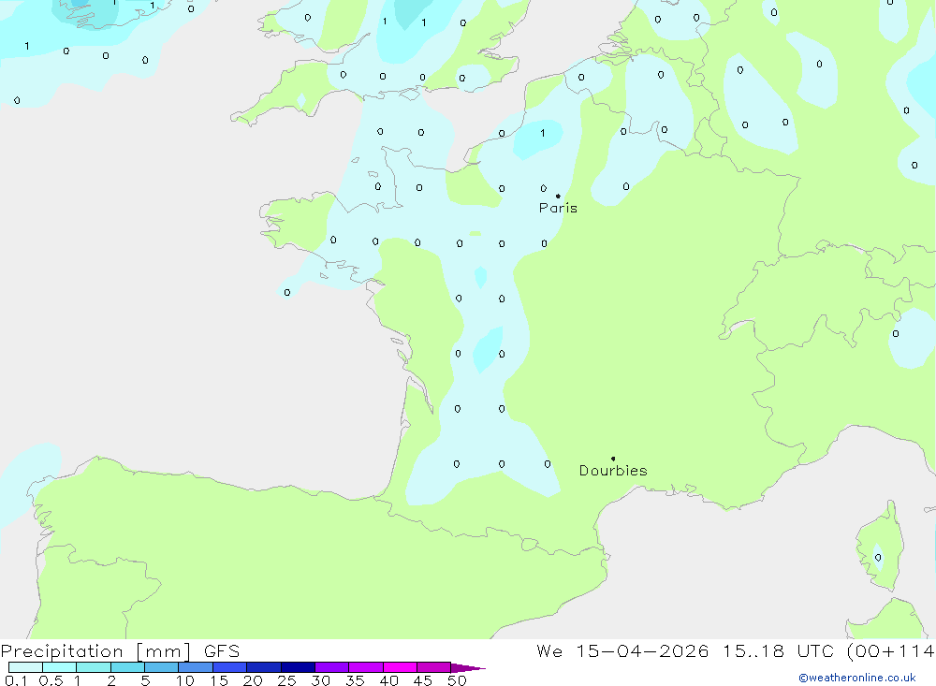Click the '(00+114' forecast offset text

[x=891, y=651]
